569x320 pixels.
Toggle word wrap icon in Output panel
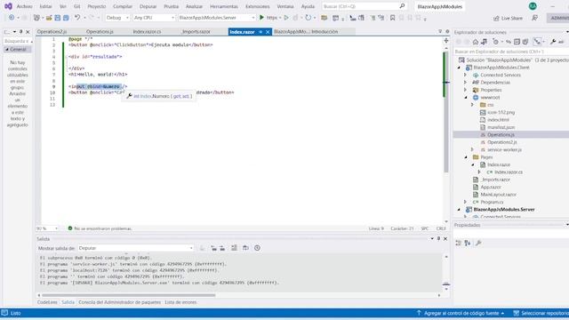click(245, 248)
